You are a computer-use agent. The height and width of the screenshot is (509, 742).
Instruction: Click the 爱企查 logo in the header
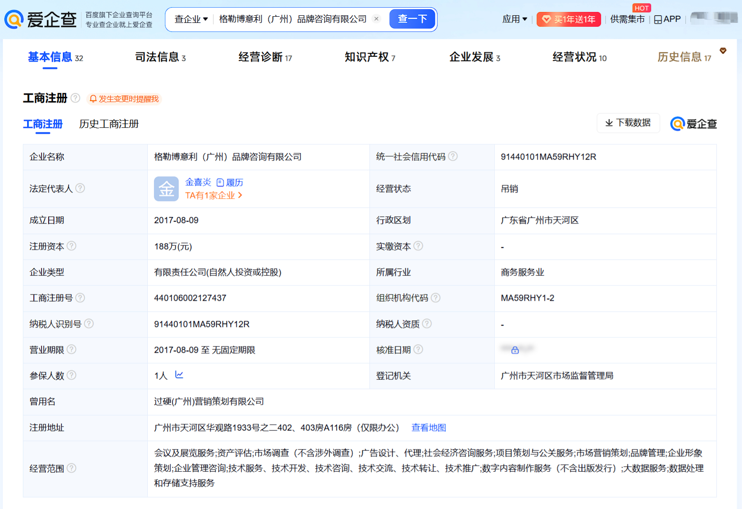[41, 19]
